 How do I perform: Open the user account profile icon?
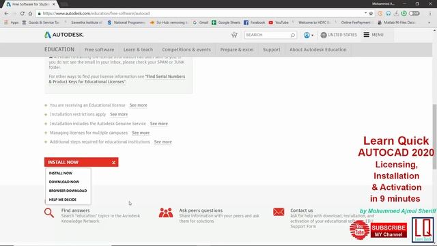coord(307,35)
